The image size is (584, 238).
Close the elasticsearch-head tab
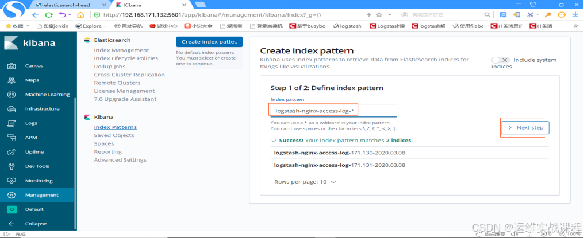click(x=105, y=5)
